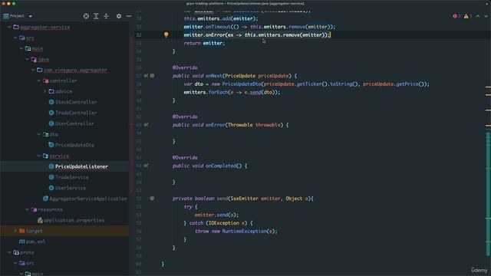Collapse the dto package

click(39, 134)
